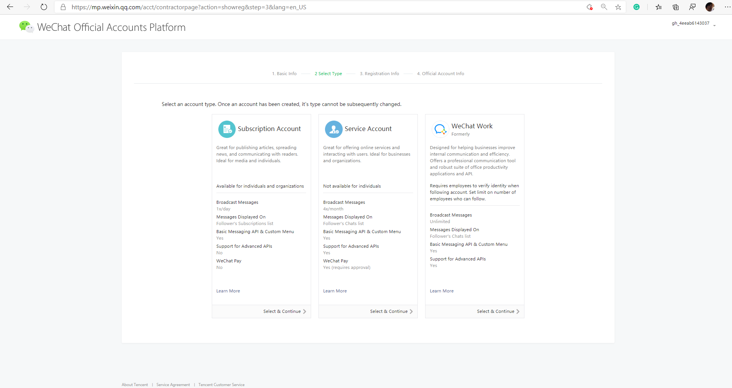Expand the gh_4eeab6143037 account dropdown

[714, 25]
